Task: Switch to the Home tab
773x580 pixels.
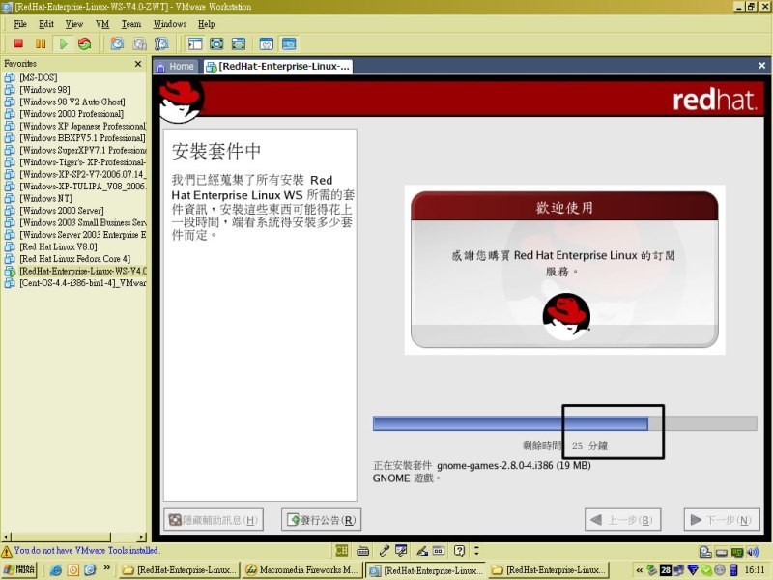Action: click(x=176, y=66)
